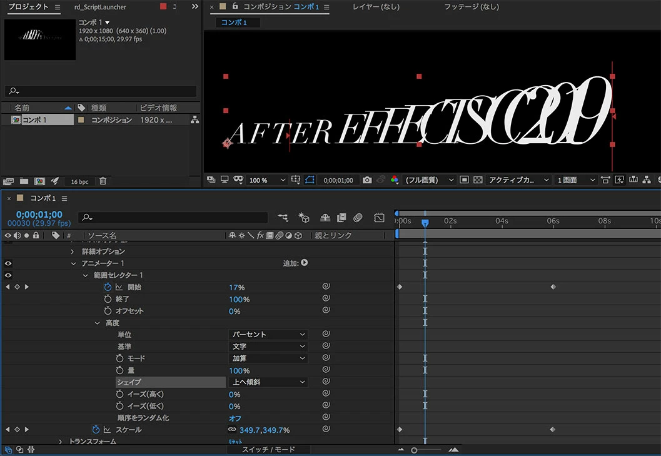Click the new composition icon in project panel
The width and height of the screenshot is (661, 456).
[x=39, y=181]
